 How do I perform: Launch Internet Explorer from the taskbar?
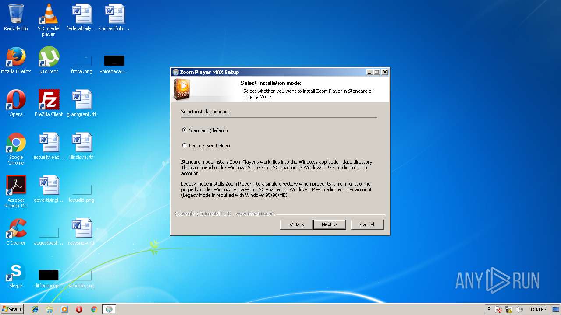coord(35,309)
